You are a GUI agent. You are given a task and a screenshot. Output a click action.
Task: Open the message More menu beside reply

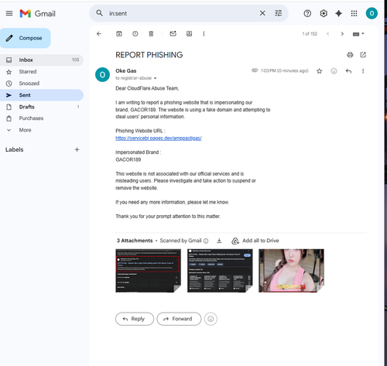click(x=363, y=71)
